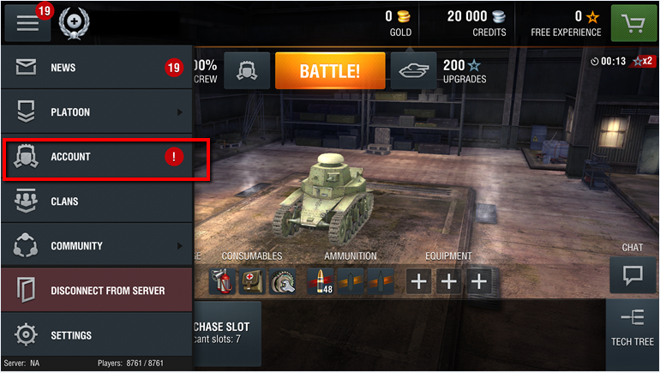Image resolution: width=660 pixels, height=373 pixels.
Task: Select the repair kit consumable
Action: [x=283, y=281]
